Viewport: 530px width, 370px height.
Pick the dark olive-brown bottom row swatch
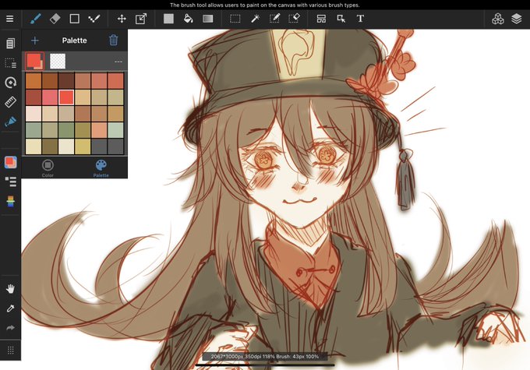click(x=50, y=146)
